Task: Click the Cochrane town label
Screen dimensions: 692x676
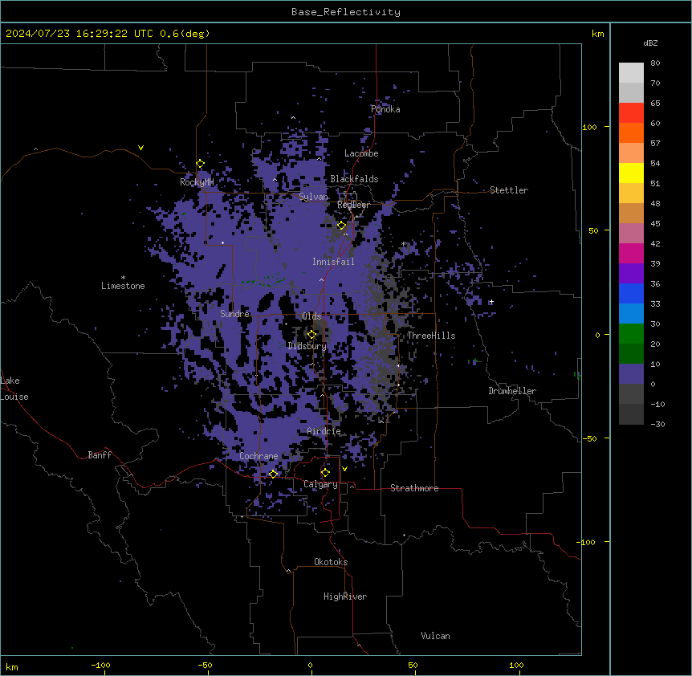Action: tap(258, 456)
